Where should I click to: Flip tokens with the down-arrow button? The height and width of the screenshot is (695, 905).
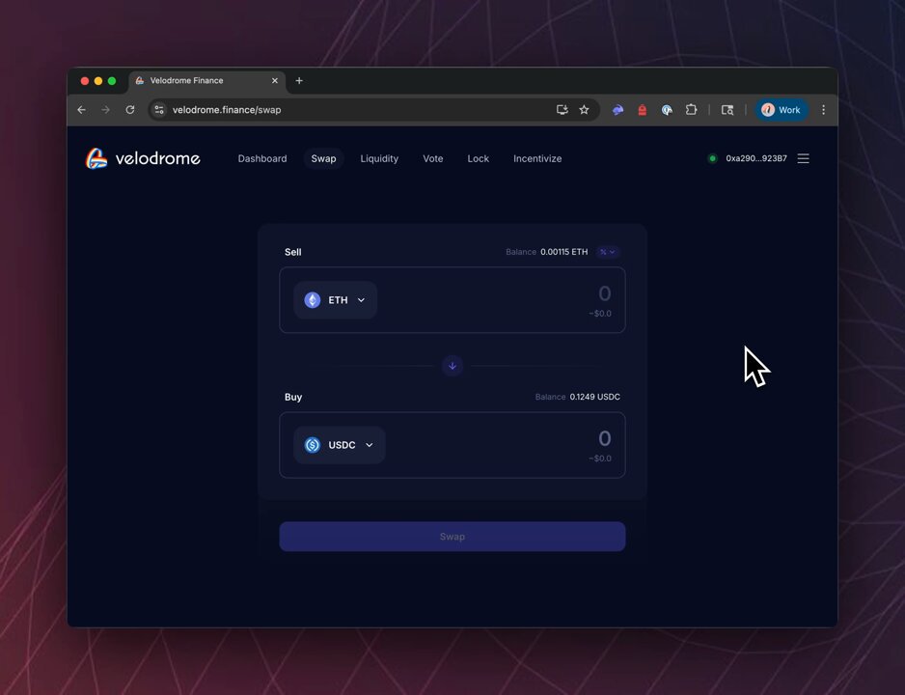pos(452,366)
